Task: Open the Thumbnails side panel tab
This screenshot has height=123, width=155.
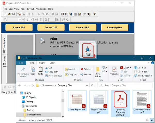Action: 4,46
